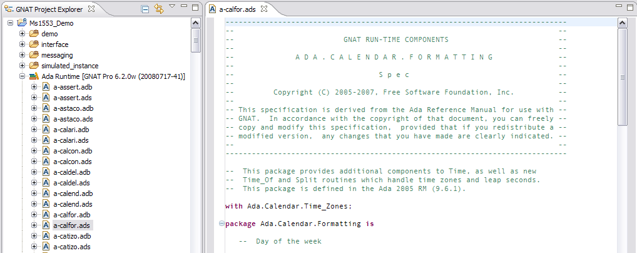Click the a-caldel.ads Ada file icon
Image resolution: width=637 pixels, height=253 pixels.
click(46, 183)
